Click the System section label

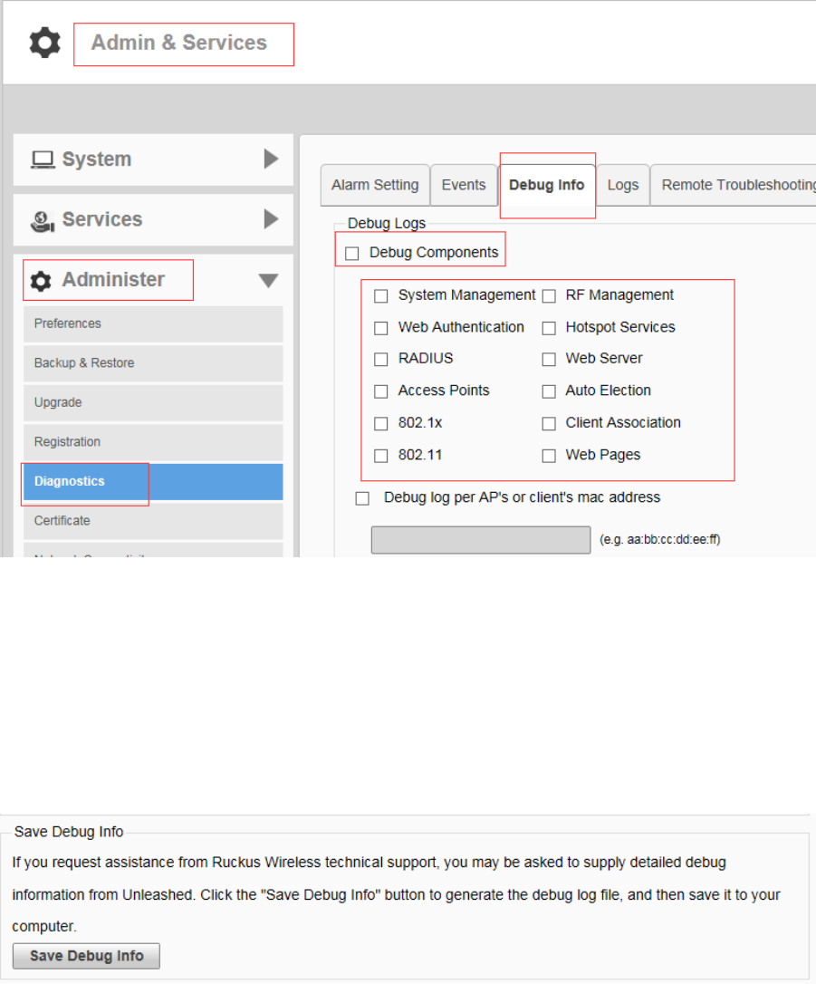[x=97, y=159]
